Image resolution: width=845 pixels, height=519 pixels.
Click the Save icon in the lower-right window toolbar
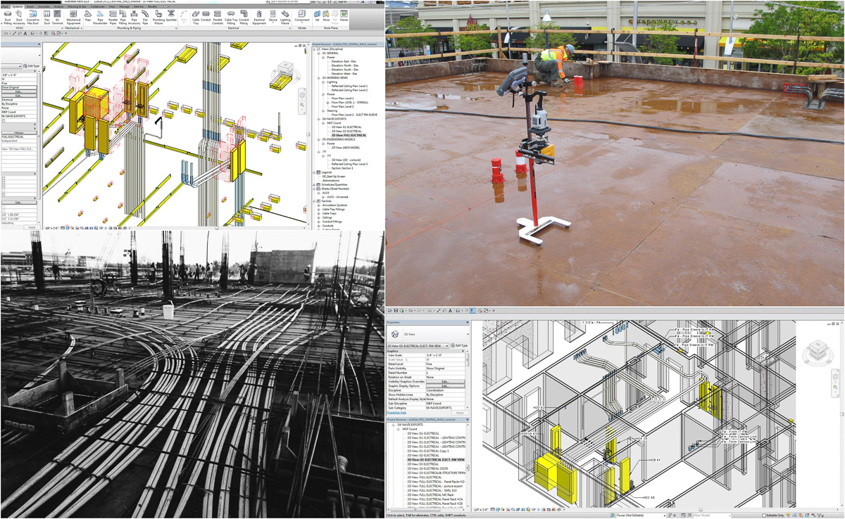396,310
